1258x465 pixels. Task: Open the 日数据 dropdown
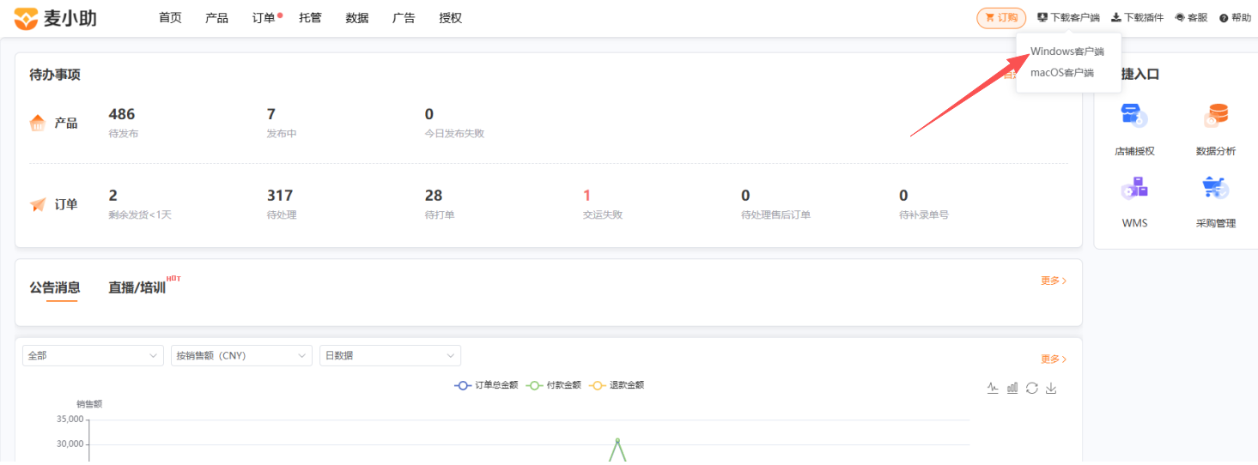(390, 355)
